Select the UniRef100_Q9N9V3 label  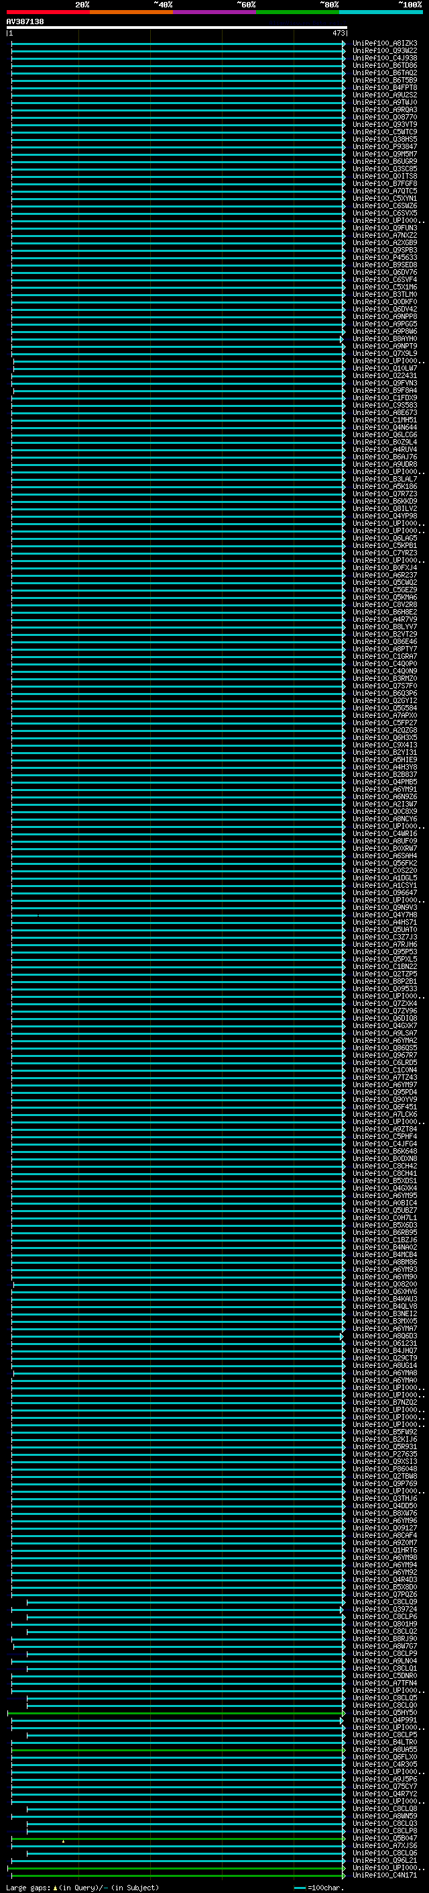click(x=385, y=907)
